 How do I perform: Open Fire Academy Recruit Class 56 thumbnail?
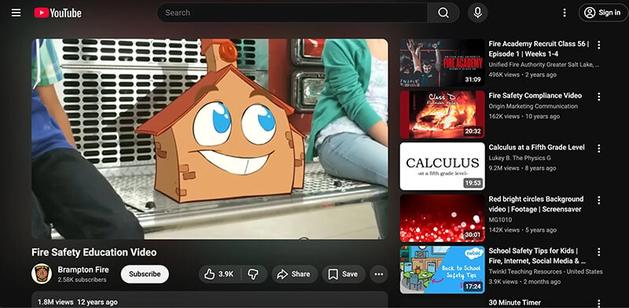tap(442, 63)
